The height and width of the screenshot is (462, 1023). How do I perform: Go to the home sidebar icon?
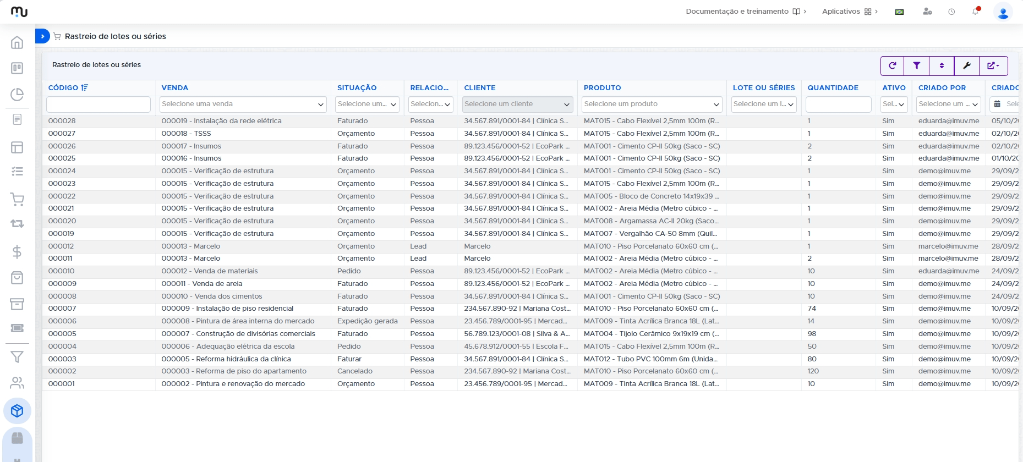click(x=17, y=42)
